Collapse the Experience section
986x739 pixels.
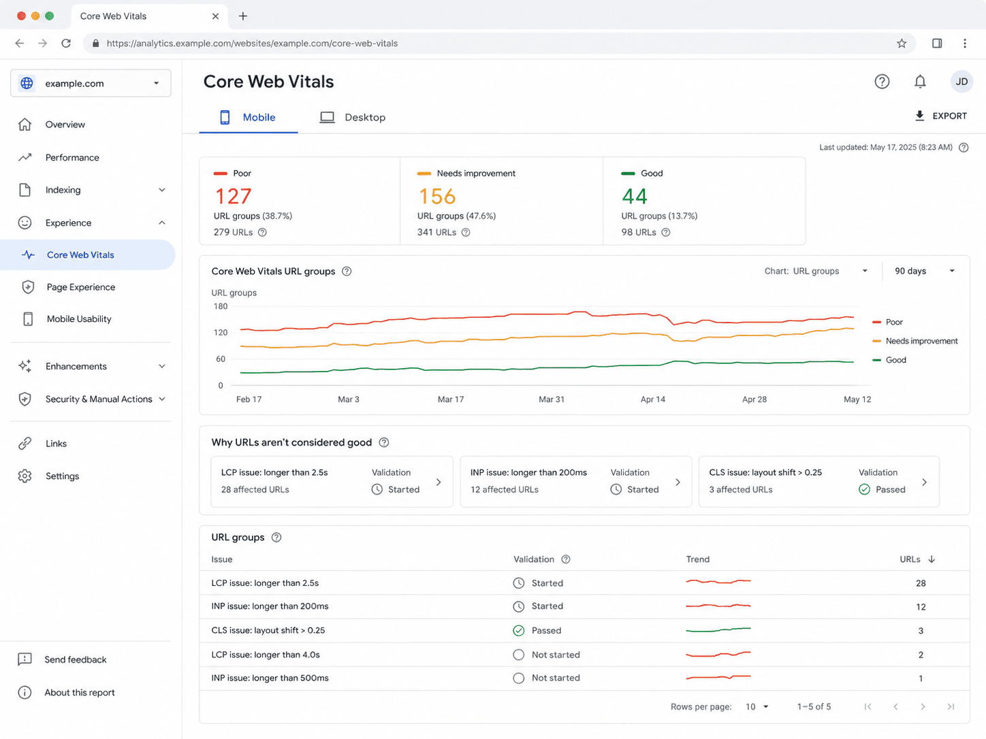click(x=162, y=223)
